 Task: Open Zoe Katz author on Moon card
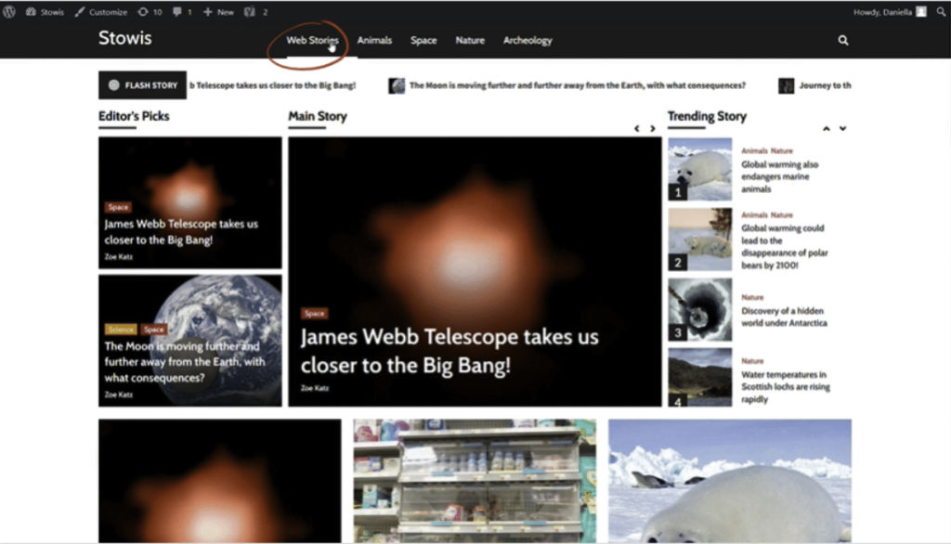tap(118, 395)
